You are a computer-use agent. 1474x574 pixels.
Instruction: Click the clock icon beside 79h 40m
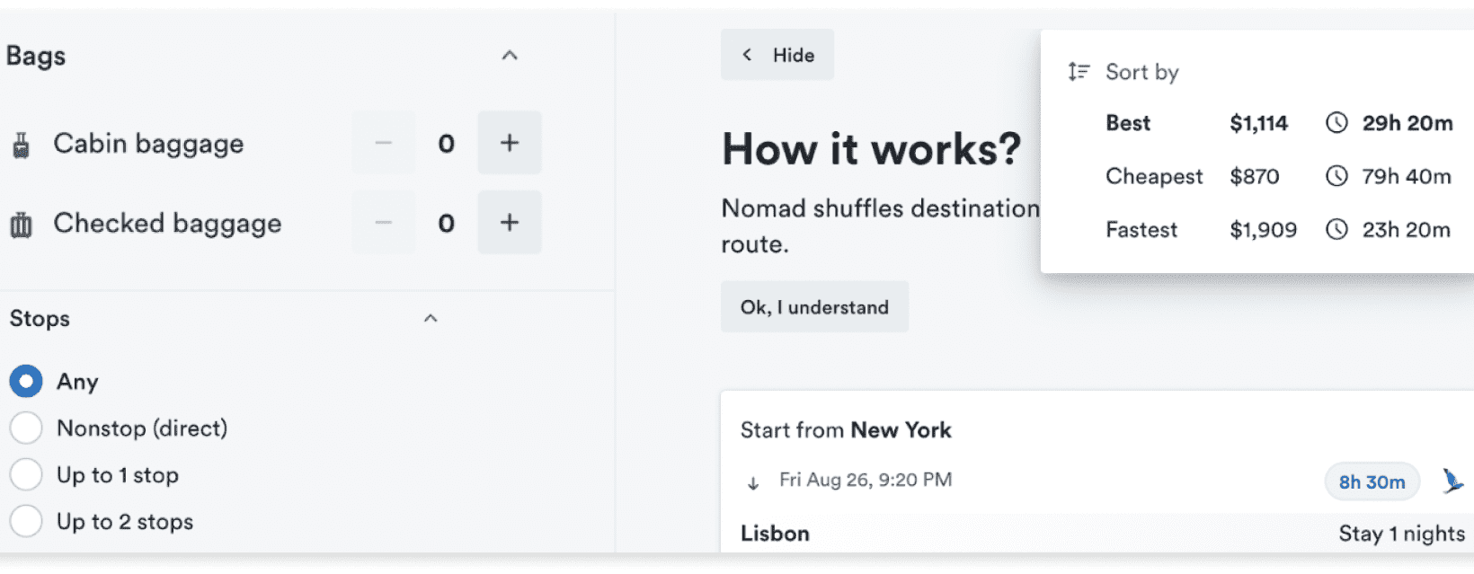[x=1336, y=176]
